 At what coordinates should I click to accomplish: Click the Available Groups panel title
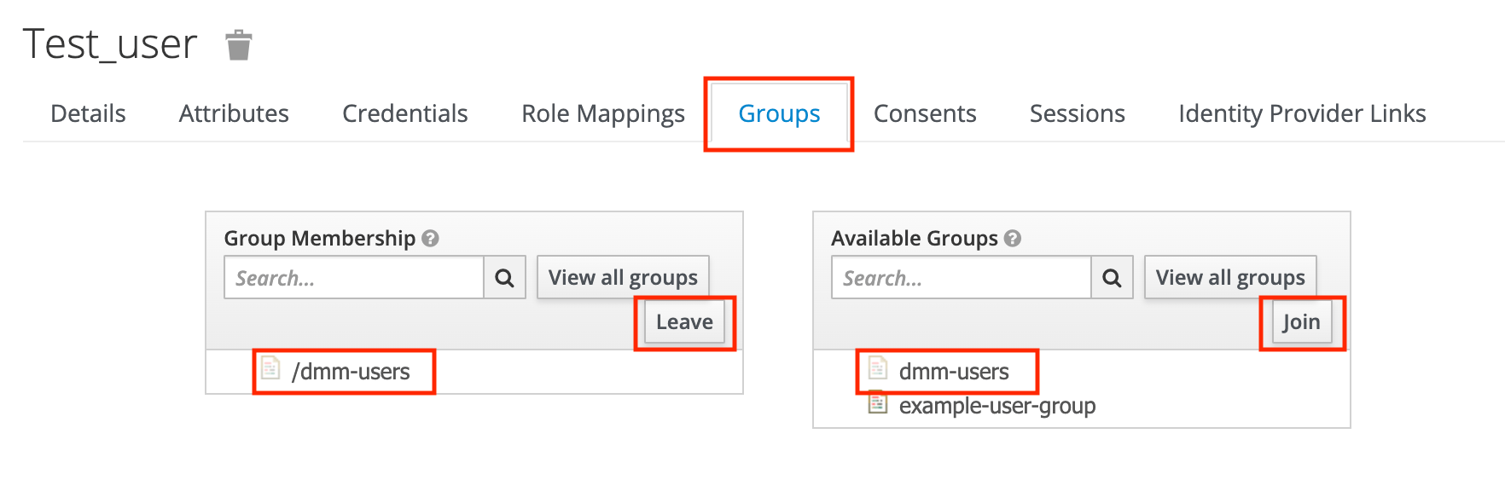(915, 239)
